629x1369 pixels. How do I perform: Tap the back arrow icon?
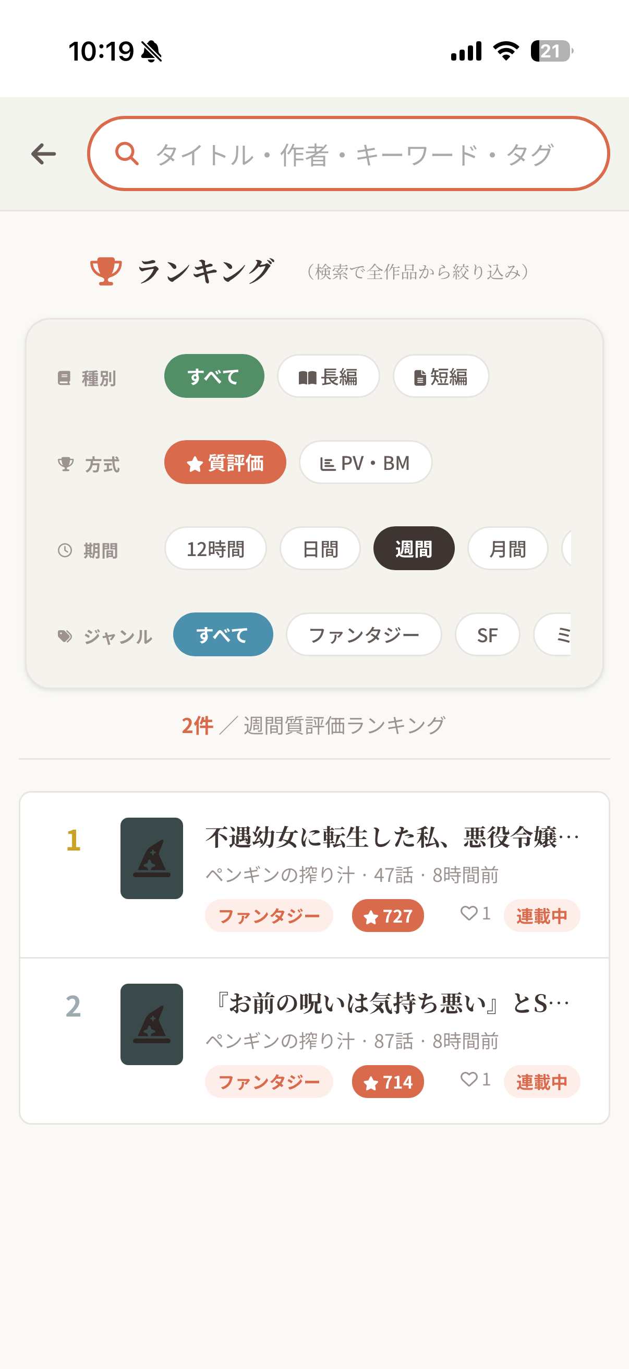coord(43,154)
